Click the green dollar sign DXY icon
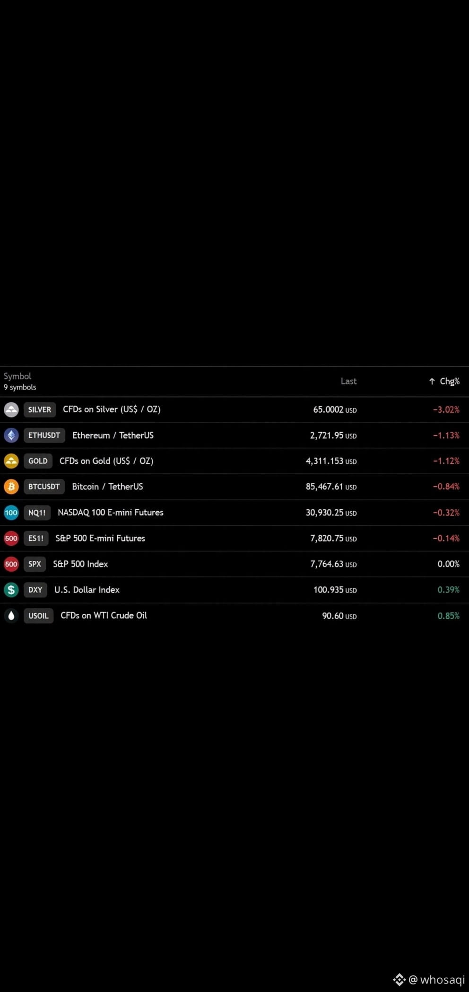 11,590
